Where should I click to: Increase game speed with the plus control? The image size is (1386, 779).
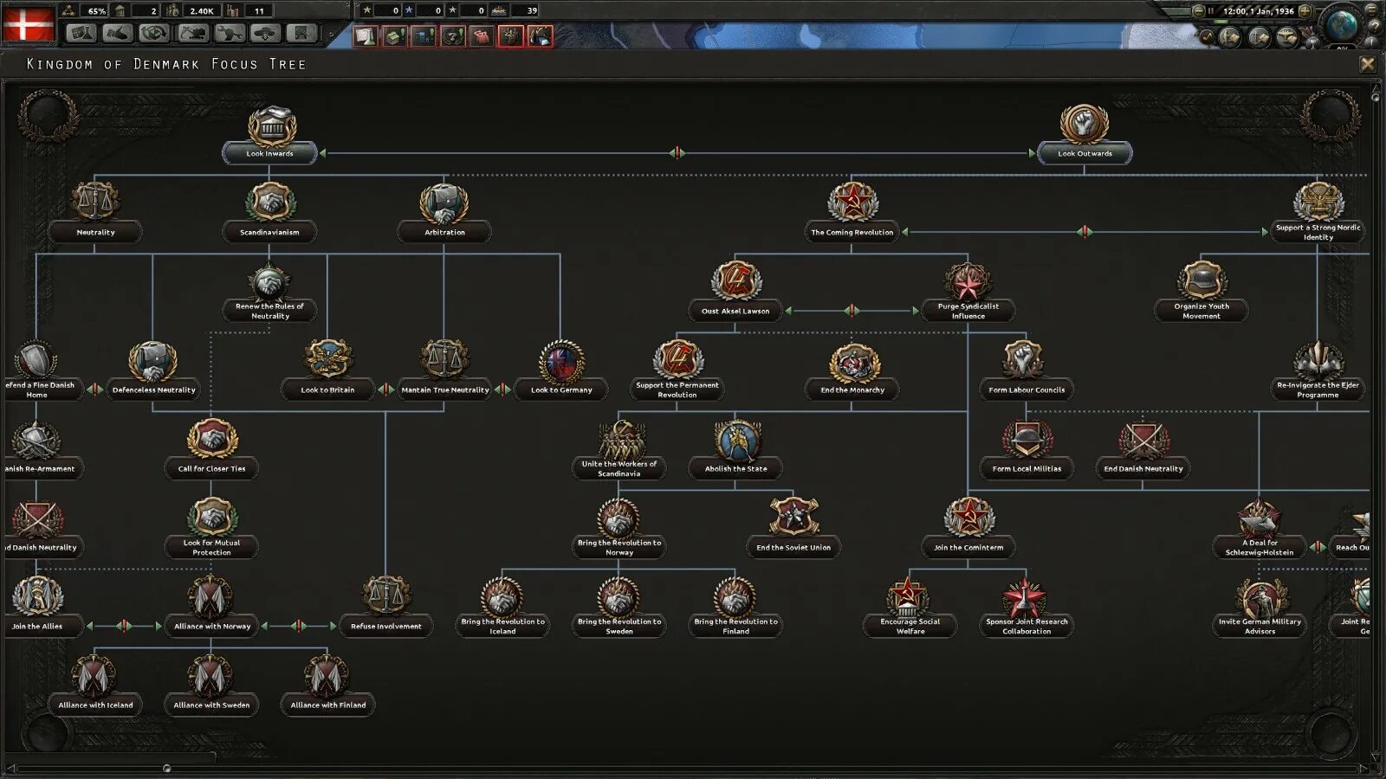1305,11
